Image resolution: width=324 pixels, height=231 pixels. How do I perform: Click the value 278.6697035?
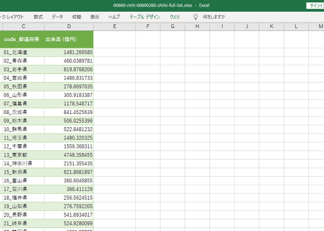pyautogui.click(x=78, y=87)
